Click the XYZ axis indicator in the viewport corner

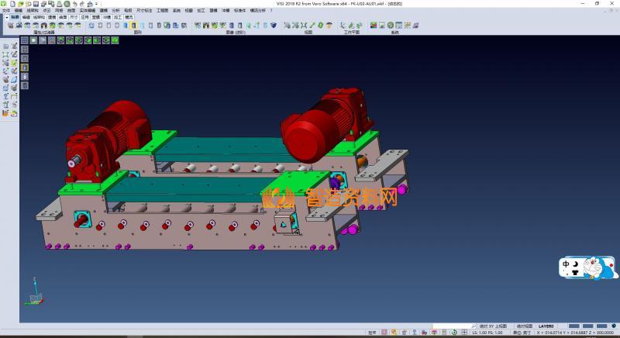click(35, 292)
